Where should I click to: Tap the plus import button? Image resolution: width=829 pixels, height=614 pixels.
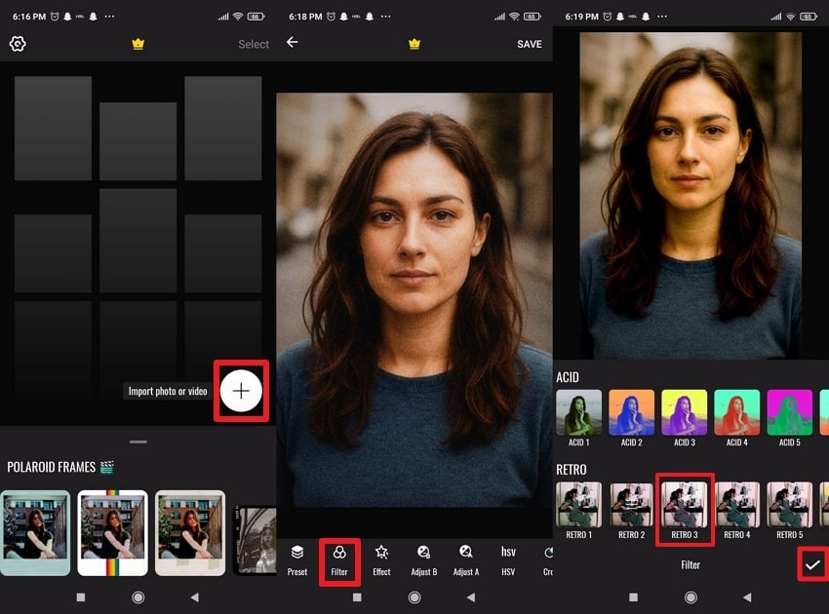pyautogui.click(x=241, y=391)
